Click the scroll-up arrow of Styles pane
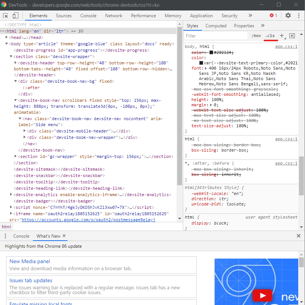The image size is (305, 305). coord(301,34)
